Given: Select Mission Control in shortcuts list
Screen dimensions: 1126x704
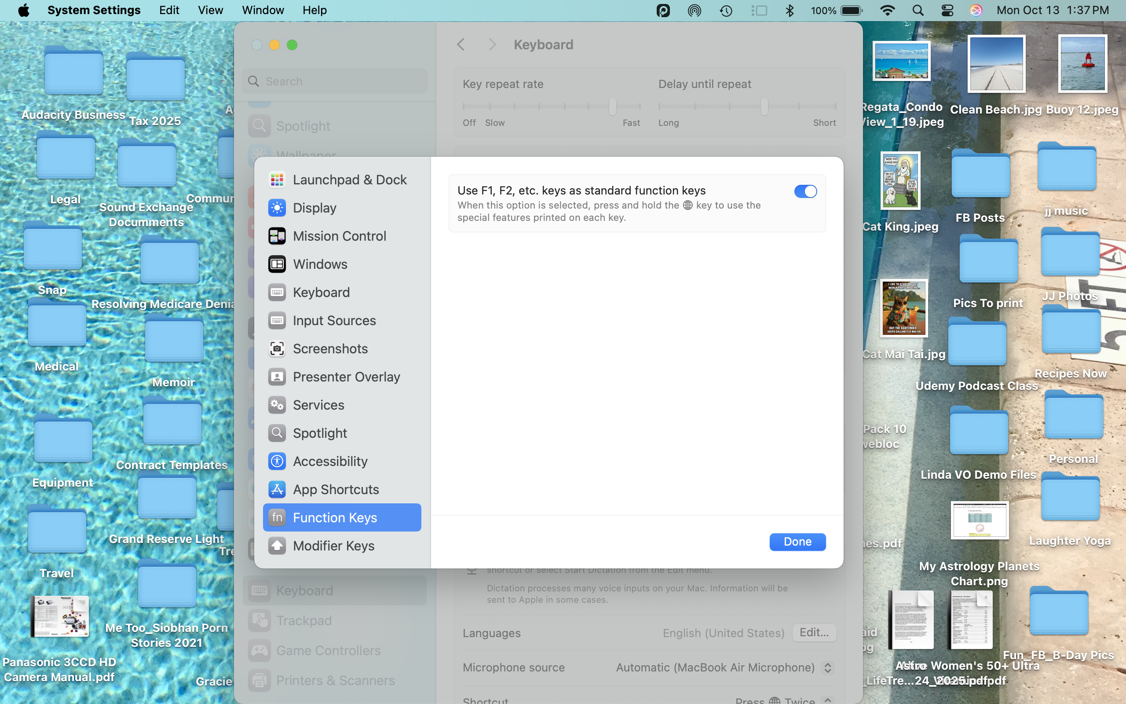Looking at the screenshot, I should pos(340,236).
